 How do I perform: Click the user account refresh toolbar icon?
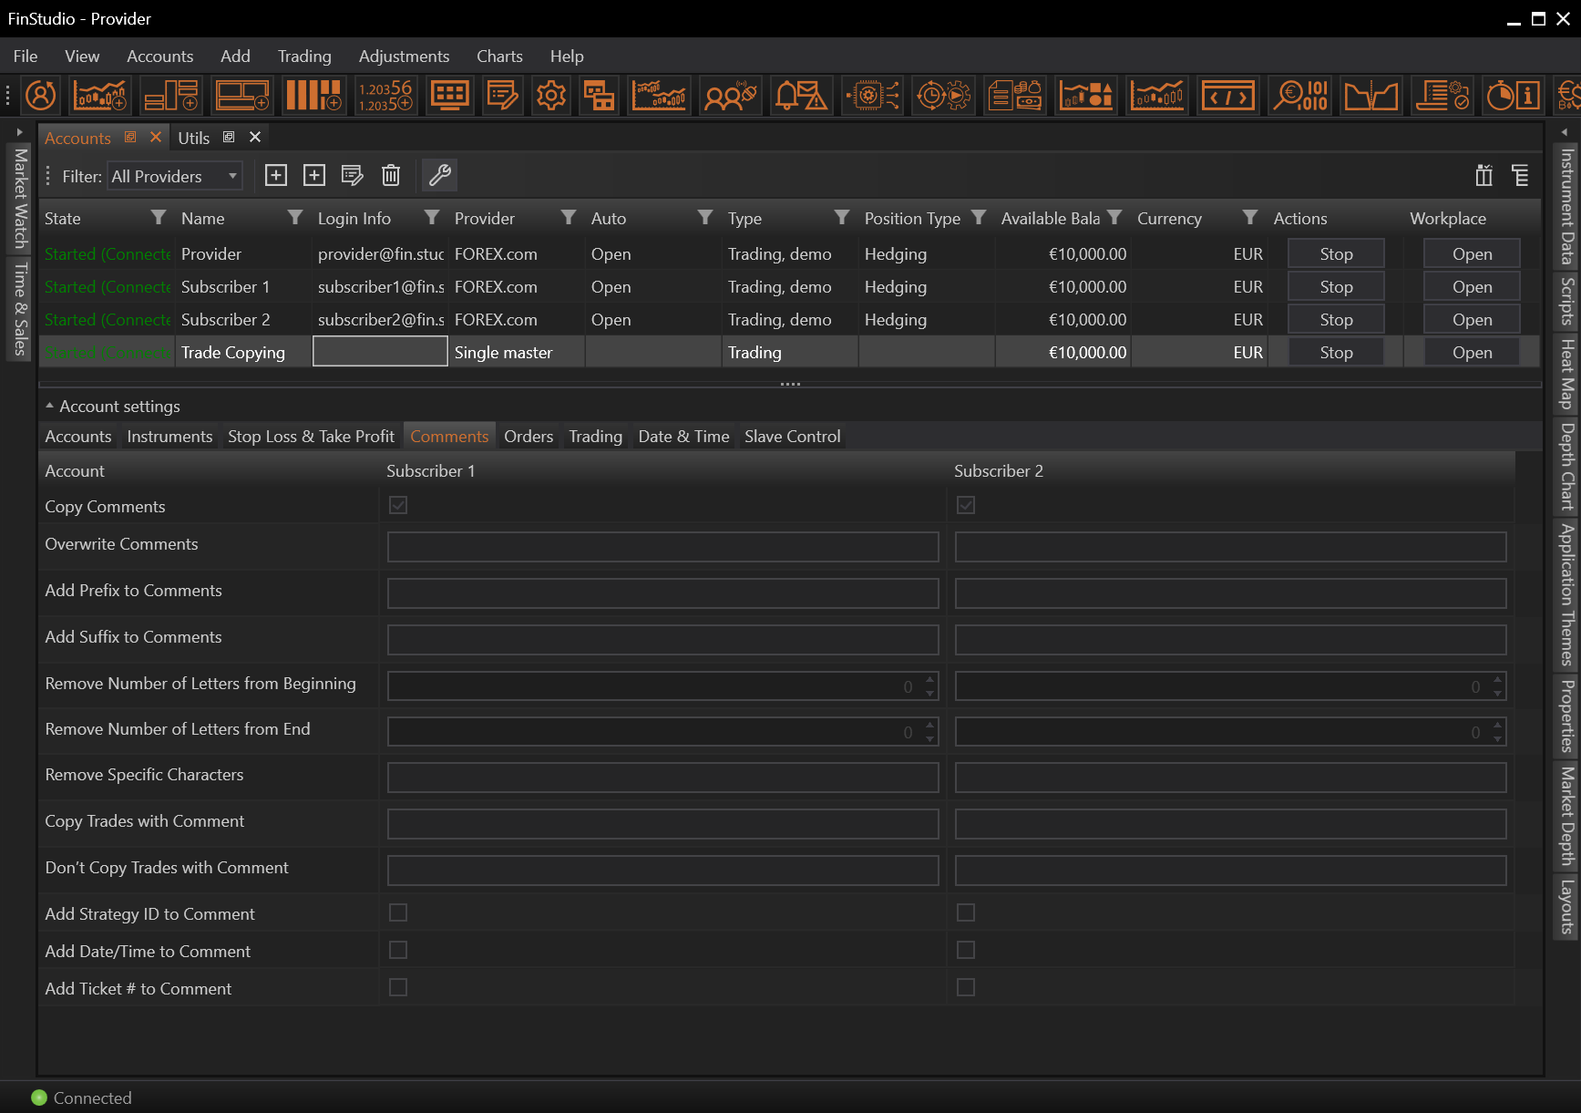click(40, 96)
